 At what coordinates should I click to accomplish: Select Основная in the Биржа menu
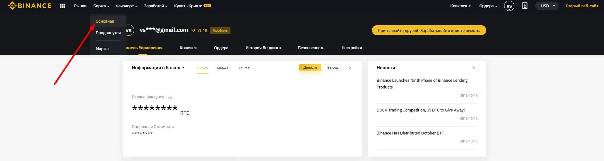(x=105, y=21)
